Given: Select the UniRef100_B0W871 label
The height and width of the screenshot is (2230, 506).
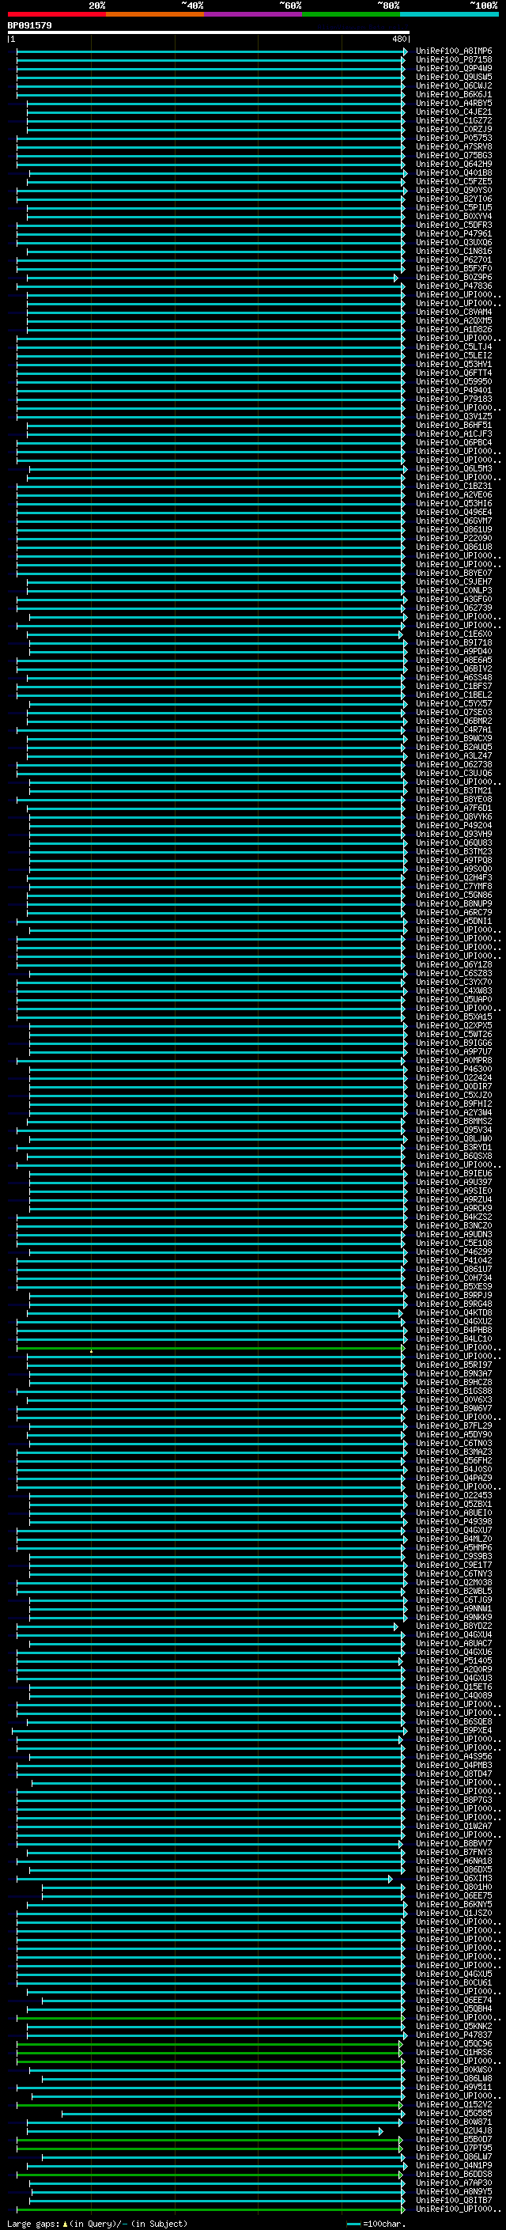Looking at the screenshot, I should (x=454, y=2122).
